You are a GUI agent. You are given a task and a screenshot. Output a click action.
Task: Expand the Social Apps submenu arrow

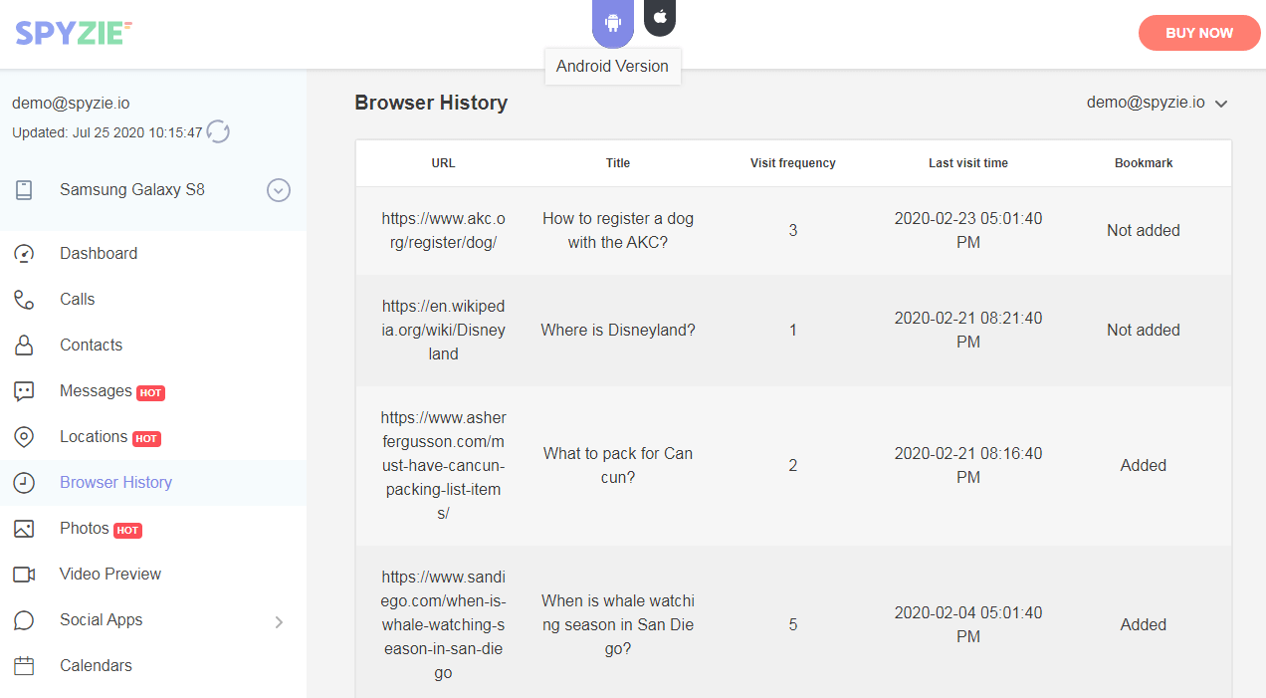point(279,621)
